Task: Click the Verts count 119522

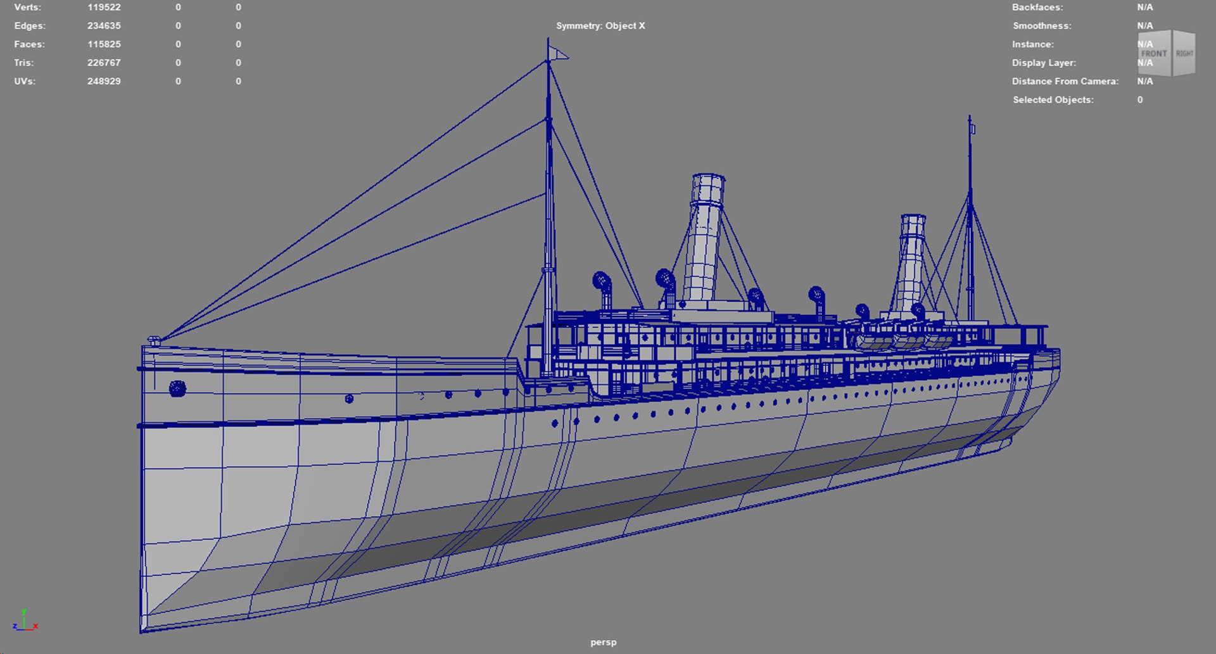Action: (104, 8)
